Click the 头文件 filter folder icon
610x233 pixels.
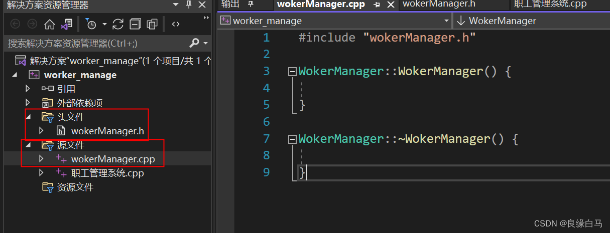48,117
